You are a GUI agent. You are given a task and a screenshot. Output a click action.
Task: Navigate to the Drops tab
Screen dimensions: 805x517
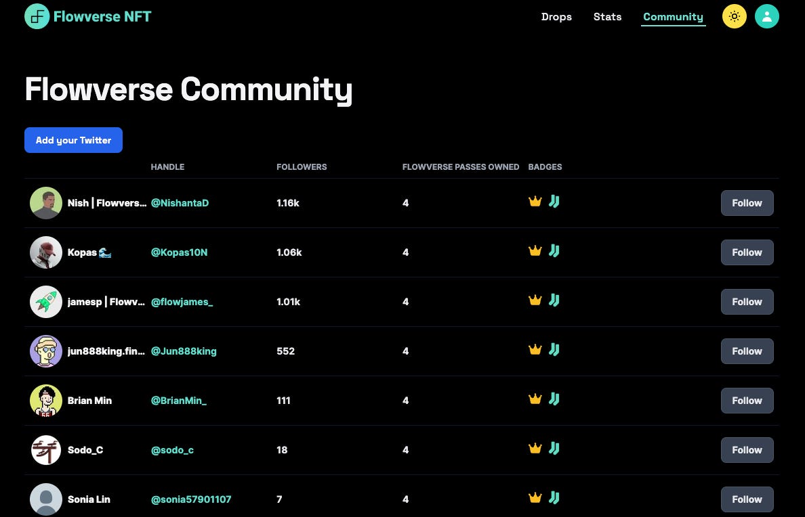(x=556, y=16)
